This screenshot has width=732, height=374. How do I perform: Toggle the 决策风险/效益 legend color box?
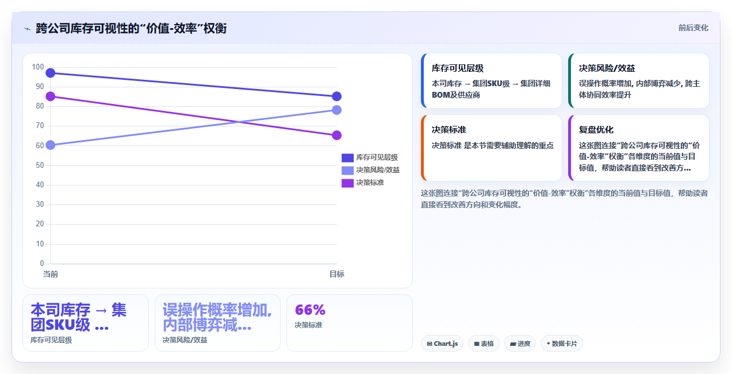pyautogui.click(x=347, y=170)
